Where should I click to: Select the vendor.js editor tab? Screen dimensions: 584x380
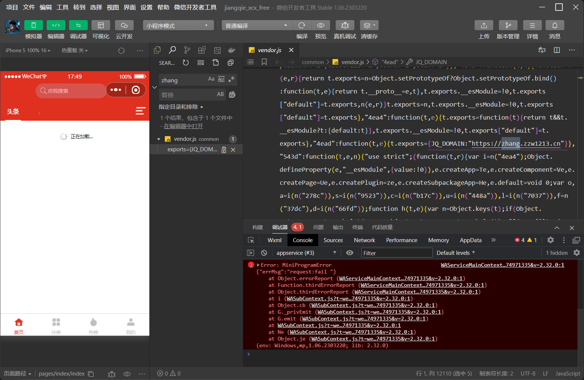tap(270, 50)
